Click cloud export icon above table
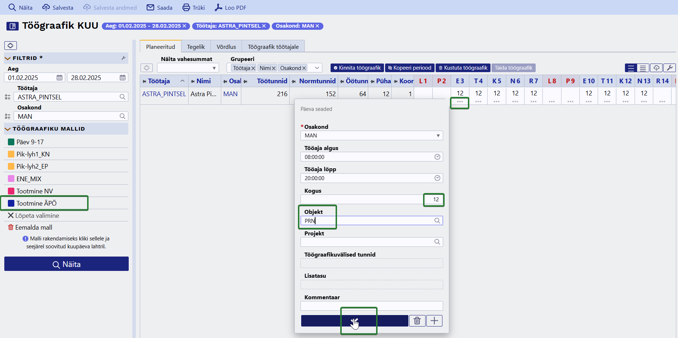The width and height of the screenshot is (678, 338). click(656, 68)
